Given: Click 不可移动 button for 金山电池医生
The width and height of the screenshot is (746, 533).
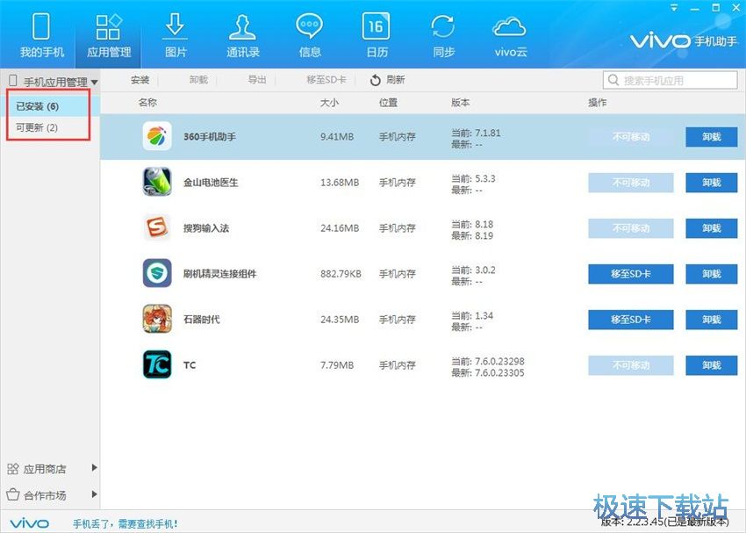Looking at the screenshot, I should [631, 183].
